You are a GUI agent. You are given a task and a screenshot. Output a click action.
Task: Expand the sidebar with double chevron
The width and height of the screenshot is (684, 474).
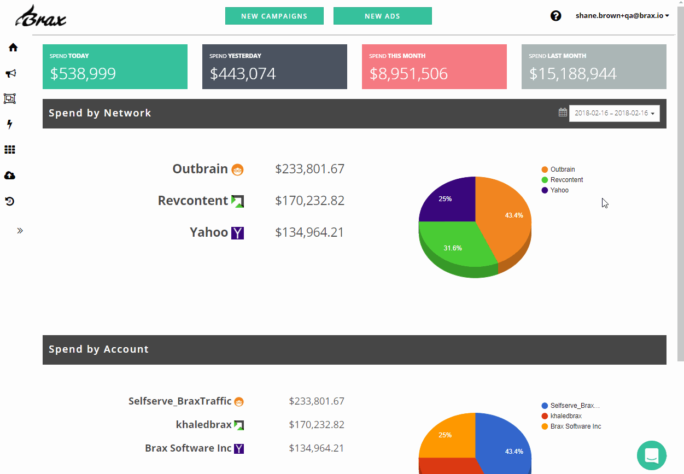tap(20, 231)
